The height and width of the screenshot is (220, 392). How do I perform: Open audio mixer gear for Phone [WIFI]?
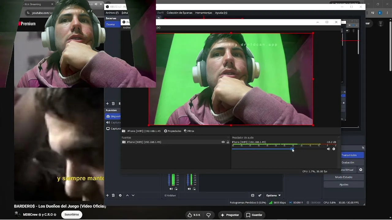click(x=334, y=149)
